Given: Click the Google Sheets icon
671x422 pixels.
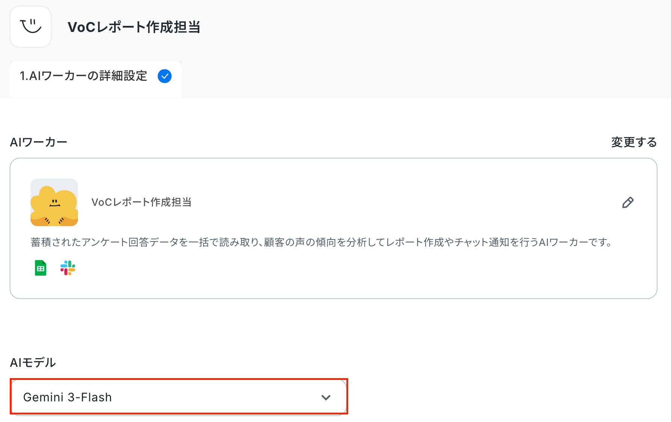Looking at the screenshot, I should coord(41,268).
